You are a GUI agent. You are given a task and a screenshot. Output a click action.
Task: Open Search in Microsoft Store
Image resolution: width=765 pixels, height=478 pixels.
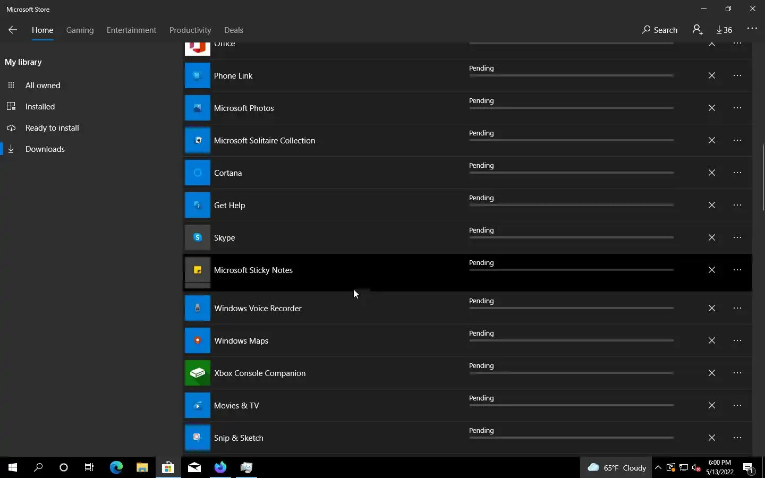click(x=659, y=30)
